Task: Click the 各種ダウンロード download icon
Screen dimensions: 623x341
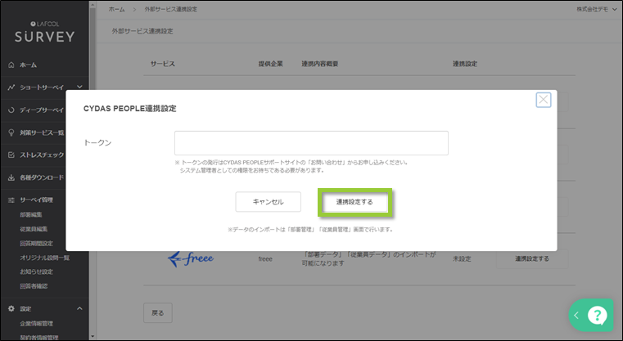Action: 11,177
